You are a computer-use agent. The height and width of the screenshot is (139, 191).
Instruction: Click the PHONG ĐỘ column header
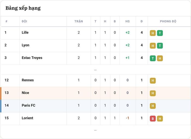tap(168, 21)
